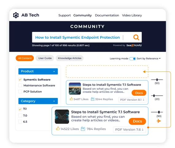Select the Knowledge Articles tab
Image resolution: width=175 pixels, height=148 pixels.
69,58
